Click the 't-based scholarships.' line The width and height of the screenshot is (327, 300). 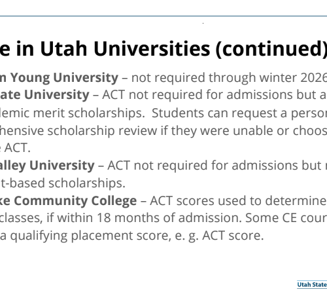point(63,183)
